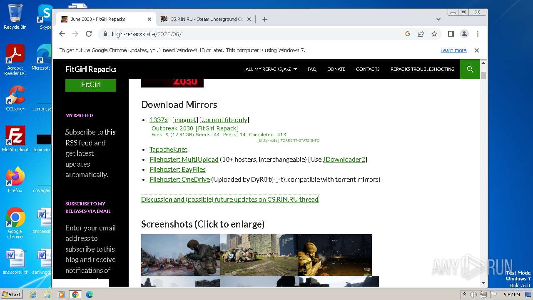Viewport: 533px width, 300px height.
Task: Enlarge the first soldier screenshot thumbnail
Action: (x=181, y=255)
